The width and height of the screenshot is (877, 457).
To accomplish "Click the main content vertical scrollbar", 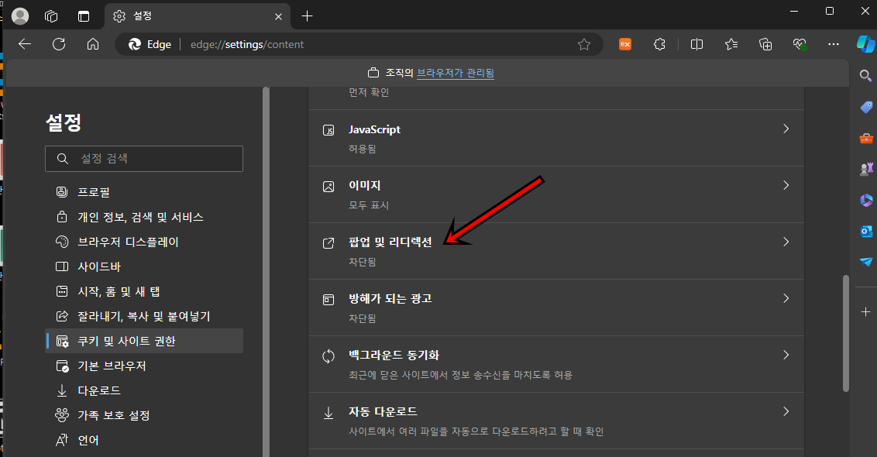I will point(846,333).
